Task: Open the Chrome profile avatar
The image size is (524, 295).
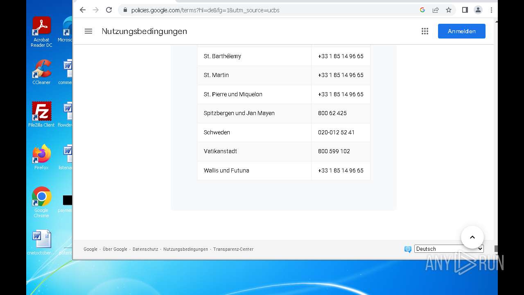Action: click(x=478, y=10)
